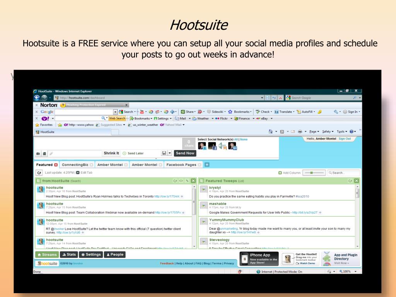Viewport: 396px width, 297px height.
Task: Click the IE Print icon
Action: [300, 131]
